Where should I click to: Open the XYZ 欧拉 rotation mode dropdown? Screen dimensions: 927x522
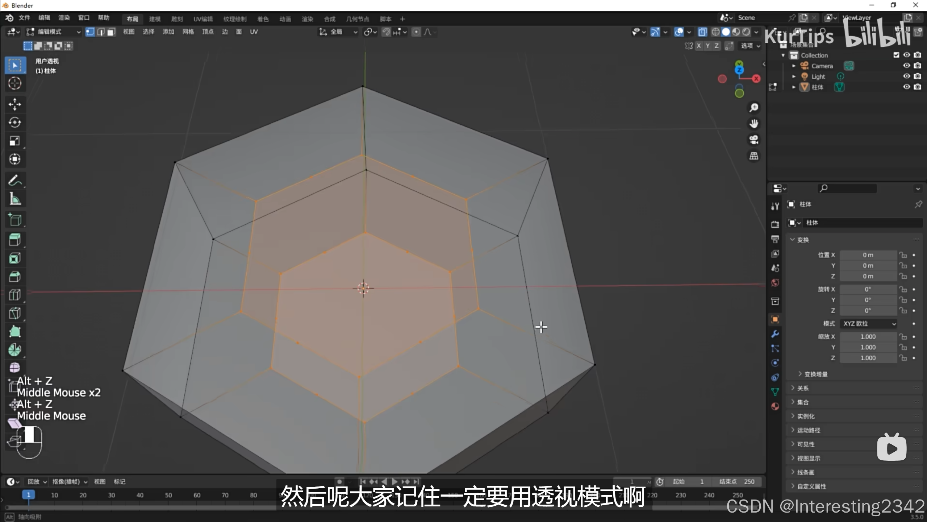coord(869,324)
